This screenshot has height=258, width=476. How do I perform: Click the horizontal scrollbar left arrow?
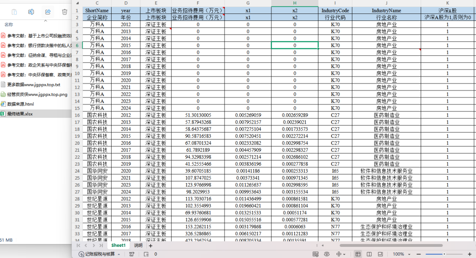[323, 245]
